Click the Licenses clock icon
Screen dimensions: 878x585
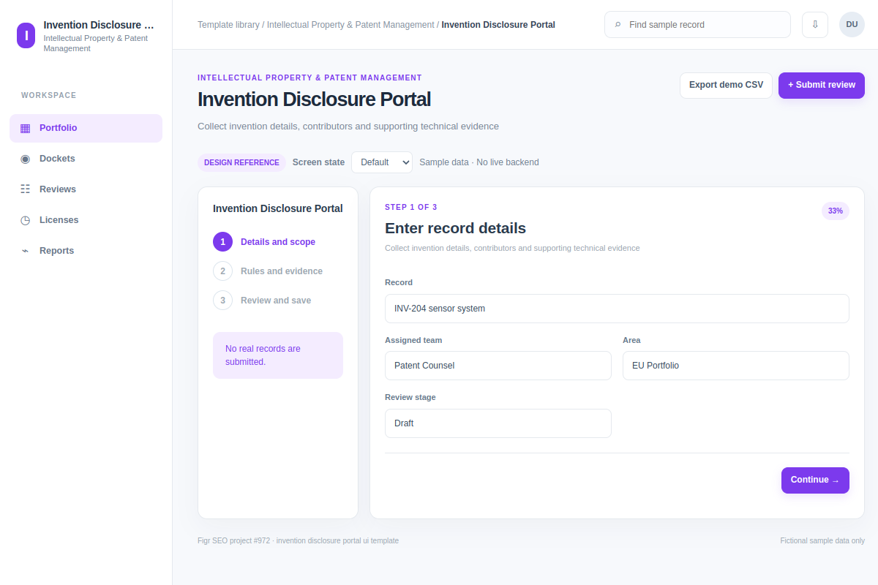tap(26, 220)
